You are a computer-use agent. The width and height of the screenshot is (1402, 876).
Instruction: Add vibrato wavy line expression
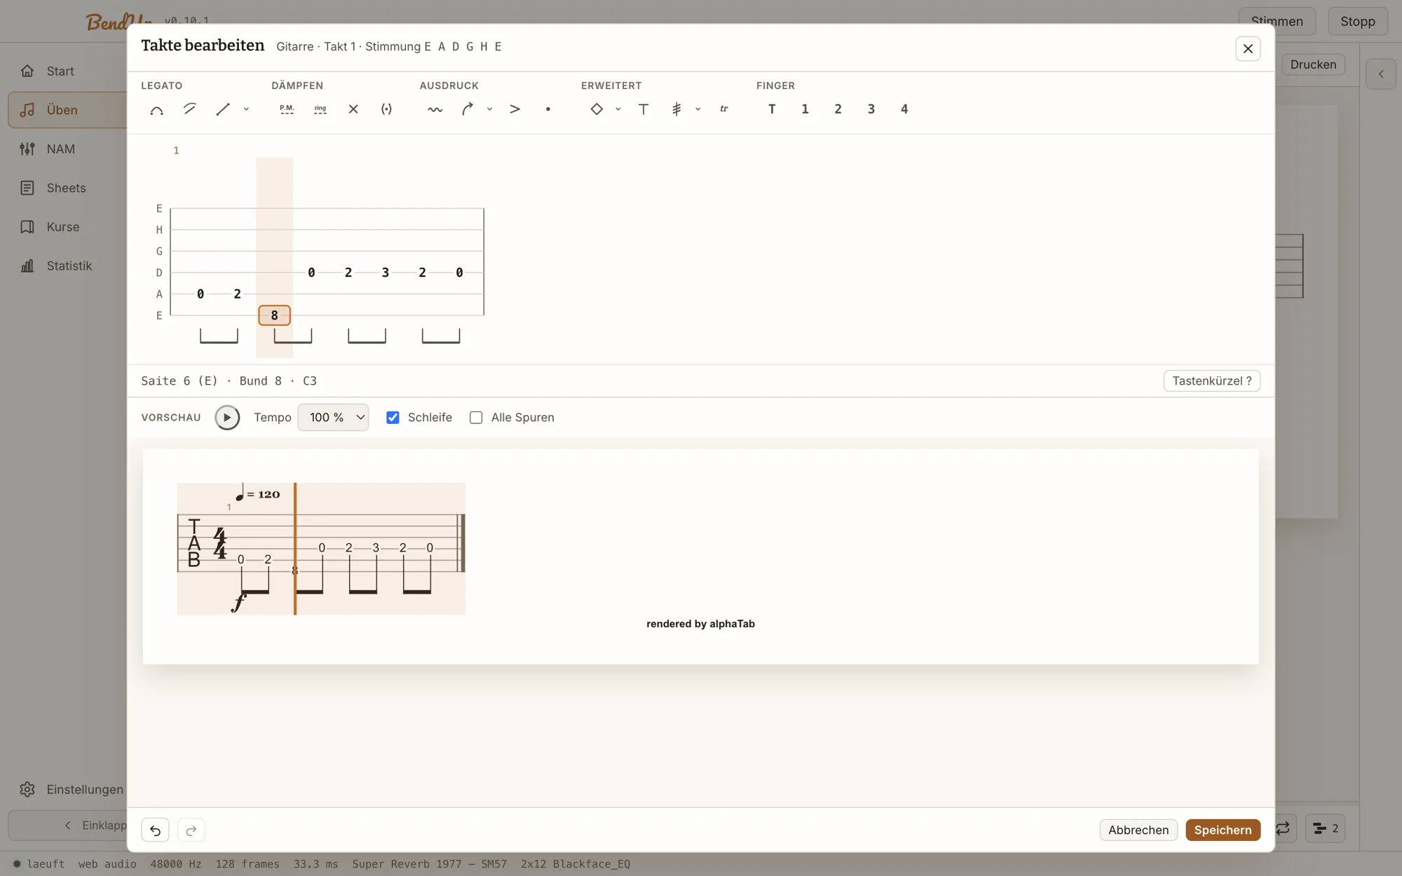click(x=435, y=109)
